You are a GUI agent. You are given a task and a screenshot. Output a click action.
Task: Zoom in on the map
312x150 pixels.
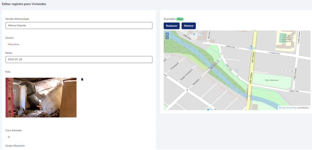coord(167,34)
